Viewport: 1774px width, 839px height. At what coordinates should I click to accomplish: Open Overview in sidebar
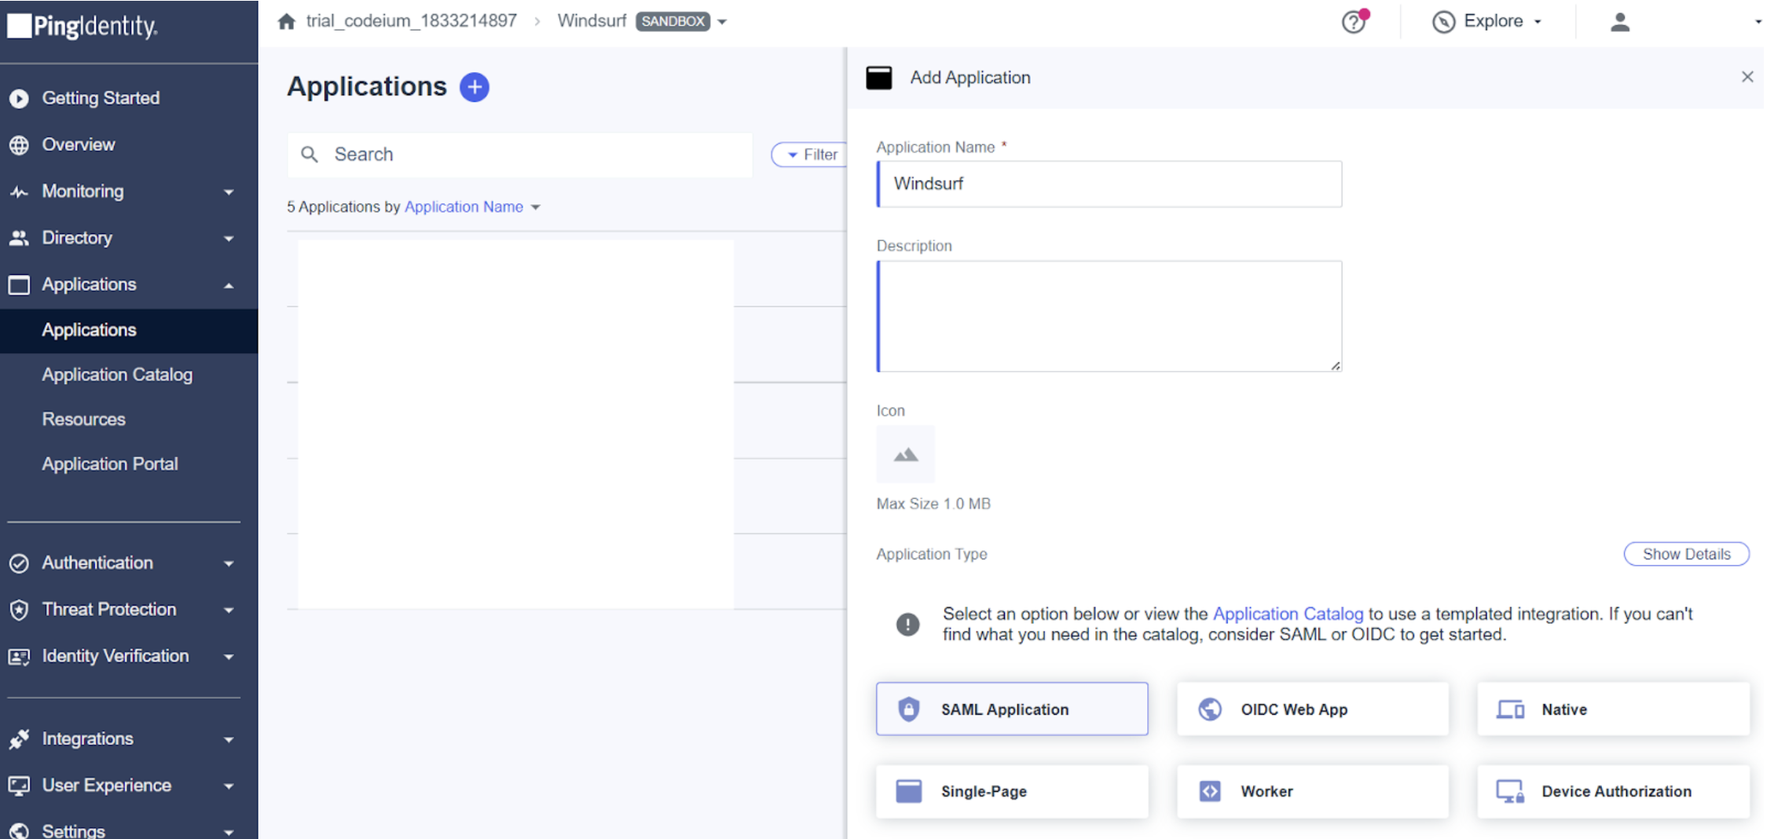(79, 145)
